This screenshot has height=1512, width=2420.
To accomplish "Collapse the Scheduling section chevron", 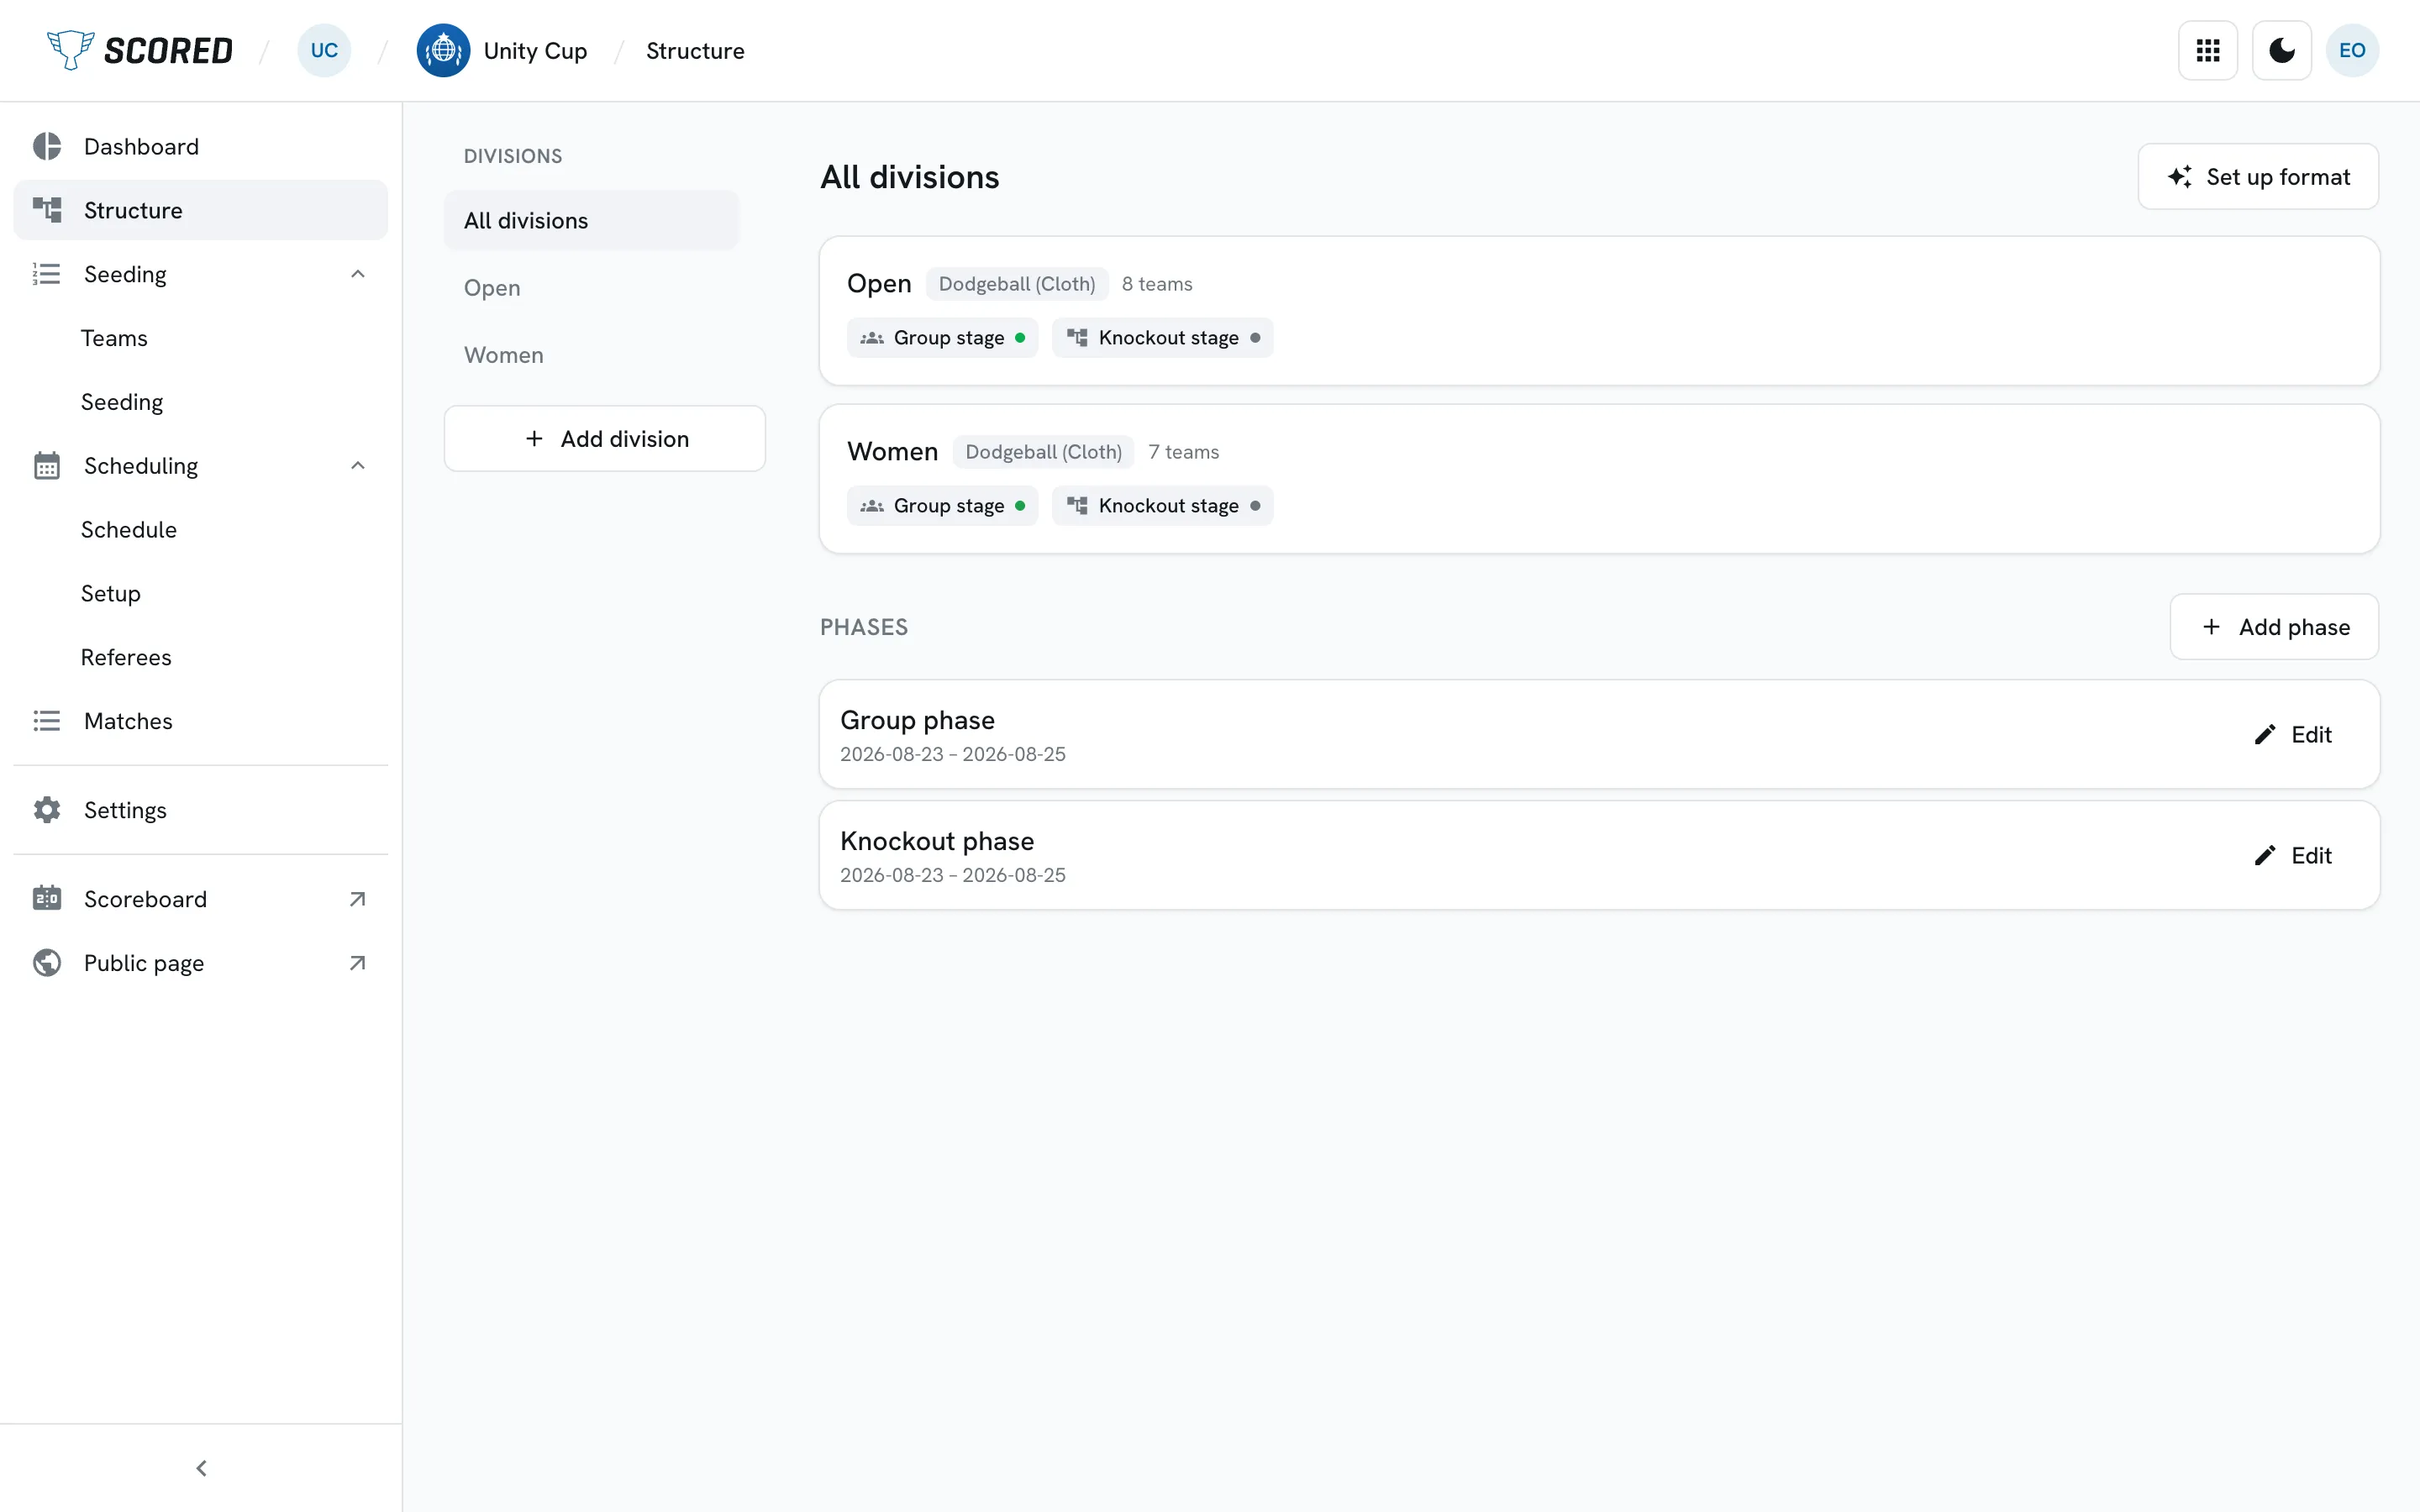I will pyautogui.click(x=357, y=466).
